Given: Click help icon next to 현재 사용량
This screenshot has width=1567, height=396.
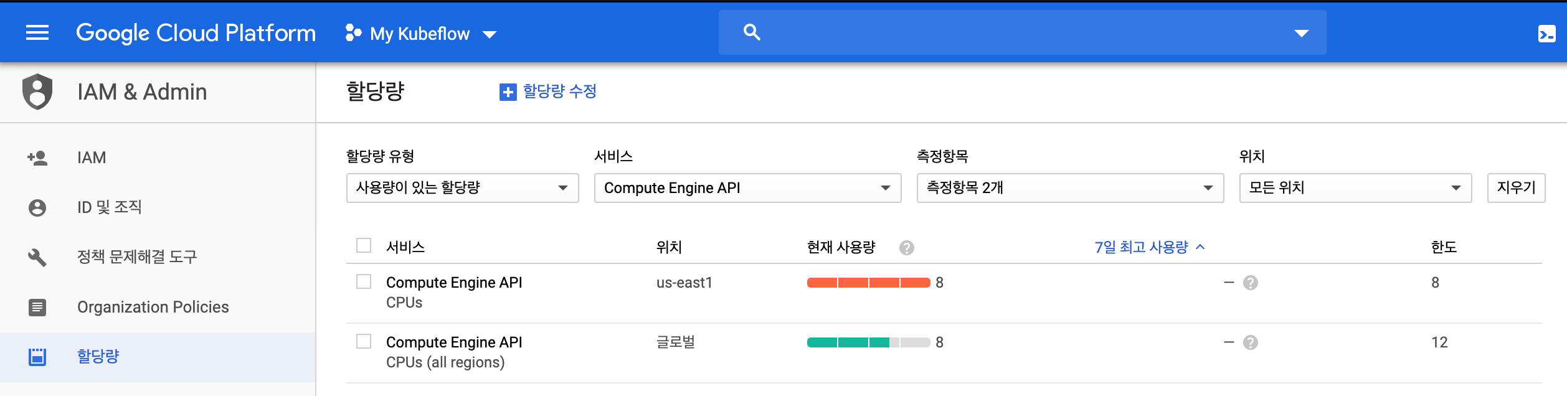Looking at the screenshot, I should (907, 248).
